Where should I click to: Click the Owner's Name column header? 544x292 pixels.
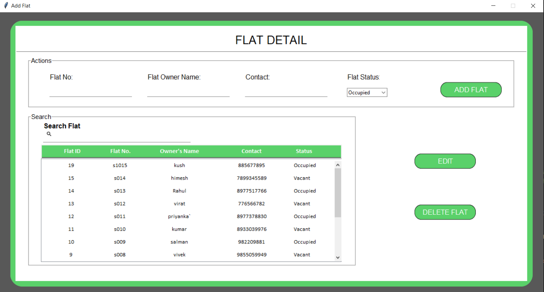point(179,151)
